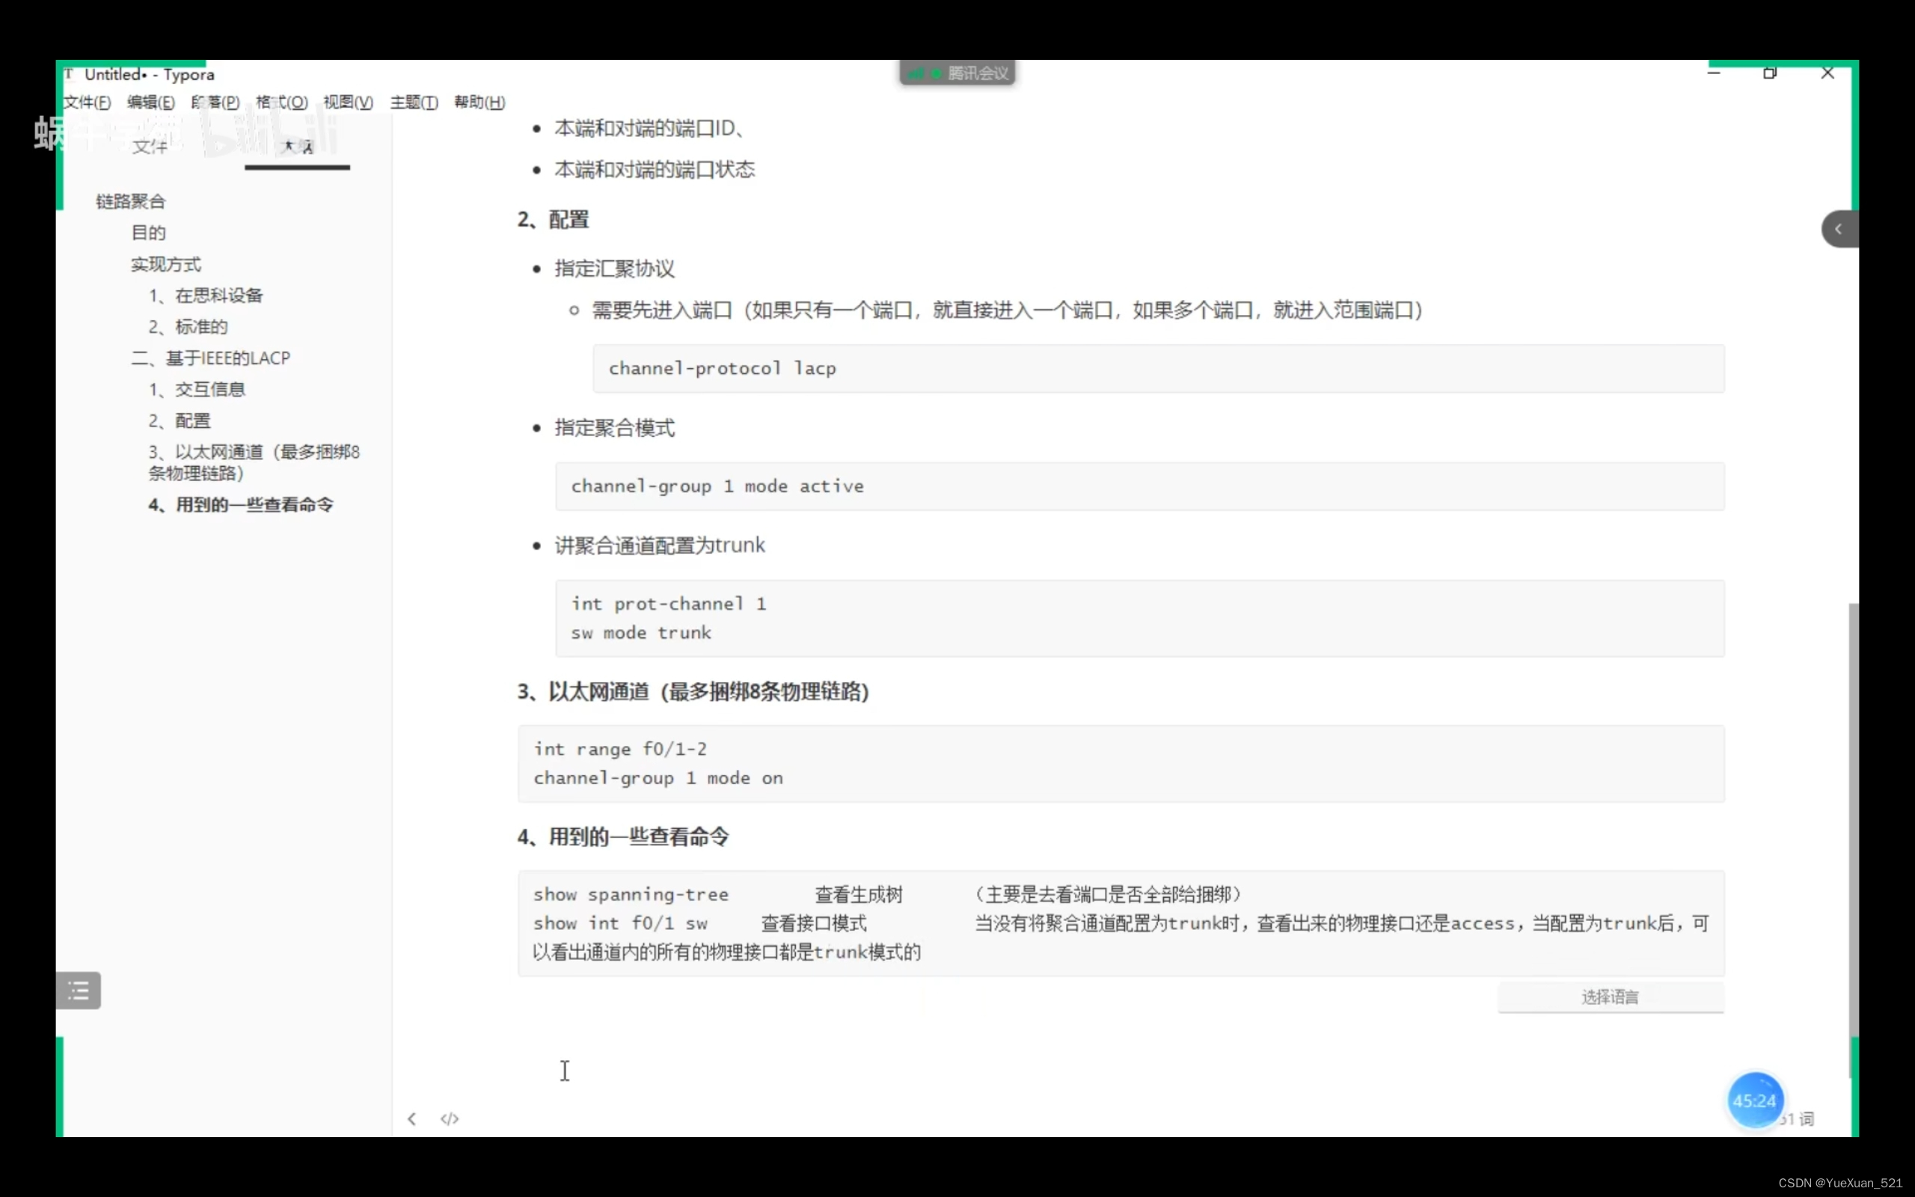Open the 帮助(H) menu
The image size is (1915, 1197).
coord(479,102)
